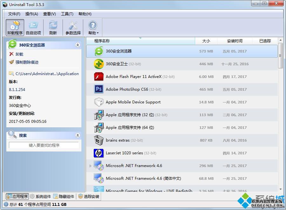Open the 查看(V) menu
The height and width of the screenshot is (210, 286).
coord(50,14)
